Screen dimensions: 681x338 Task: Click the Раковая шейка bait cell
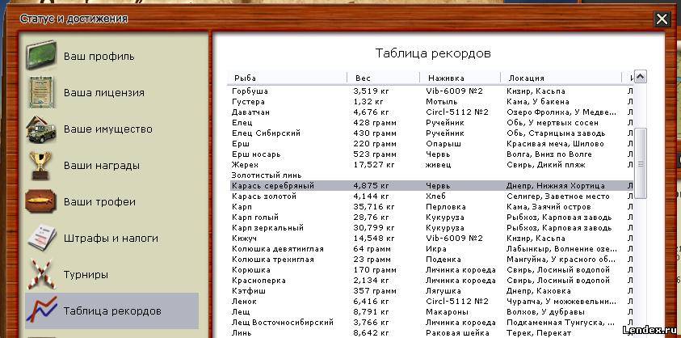point(456,333)
